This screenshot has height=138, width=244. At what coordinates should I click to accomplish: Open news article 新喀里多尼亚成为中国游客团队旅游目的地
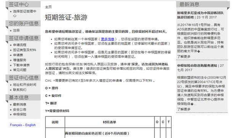[x=200, y=15]
